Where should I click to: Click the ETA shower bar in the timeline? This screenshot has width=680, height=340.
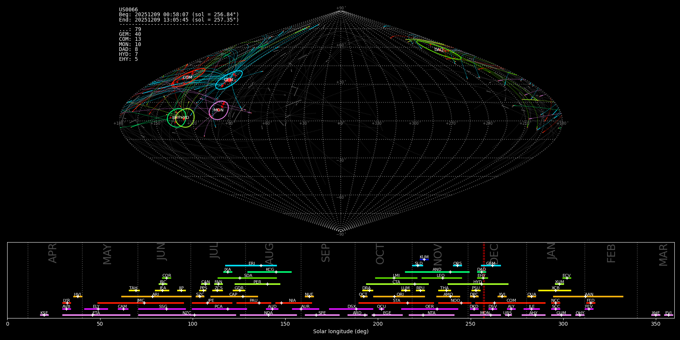tap(96, 315)
